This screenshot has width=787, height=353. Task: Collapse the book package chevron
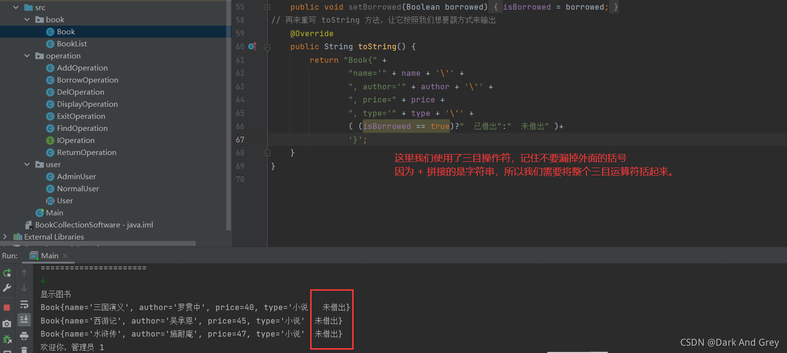(27, 20)
